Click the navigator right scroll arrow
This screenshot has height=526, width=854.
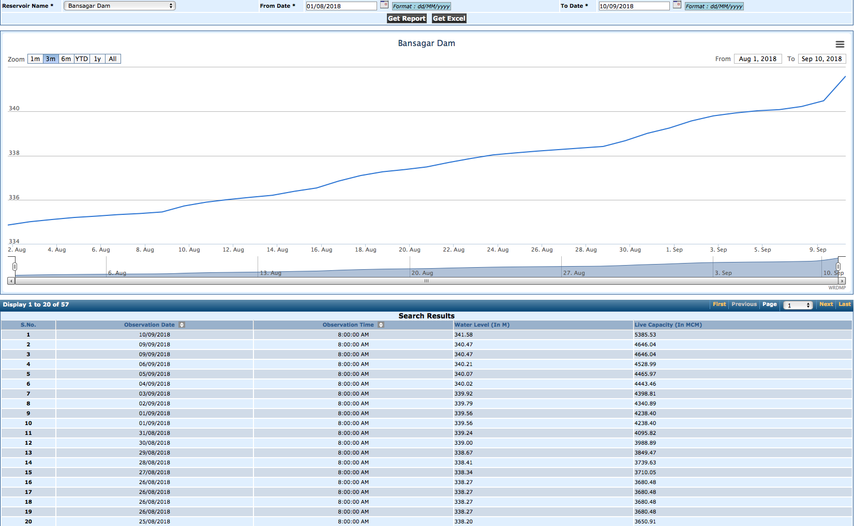842,281
